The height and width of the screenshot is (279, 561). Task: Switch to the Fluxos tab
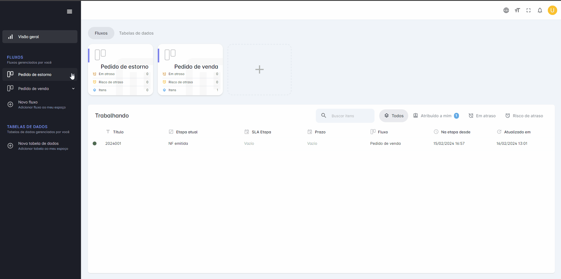coord(101,33)
